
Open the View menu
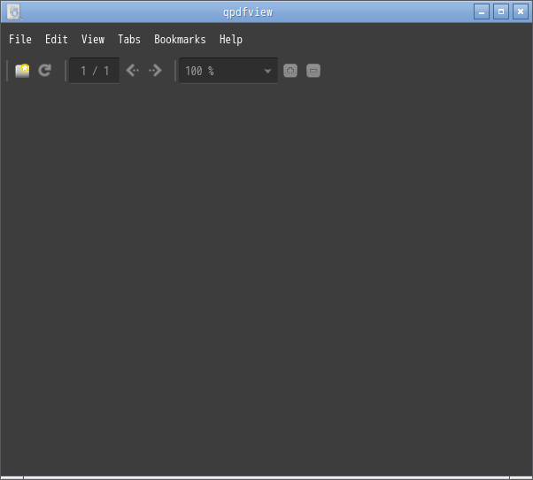93,40
